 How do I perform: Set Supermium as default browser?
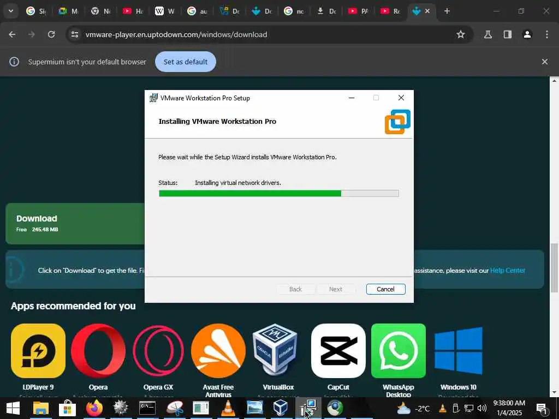(x=186, y=62)
